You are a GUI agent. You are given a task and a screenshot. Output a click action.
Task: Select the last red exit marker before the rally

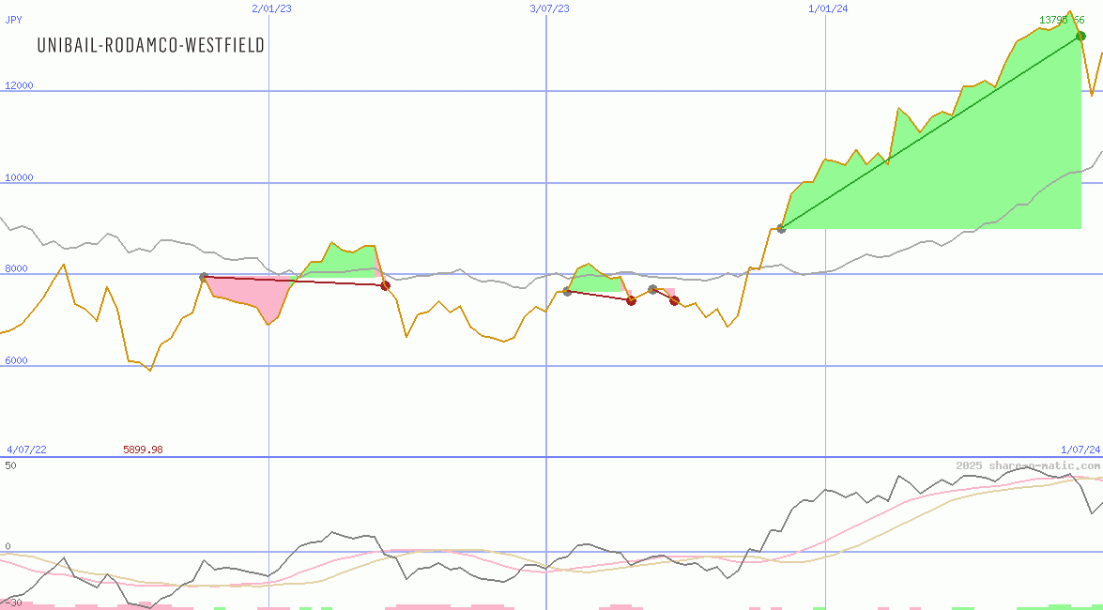(675, 300)
